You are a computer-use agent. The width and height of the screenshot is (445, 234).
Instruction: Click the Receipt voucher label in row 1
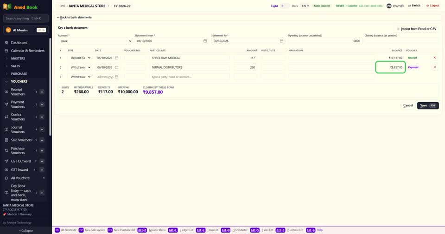coord(413,58)
